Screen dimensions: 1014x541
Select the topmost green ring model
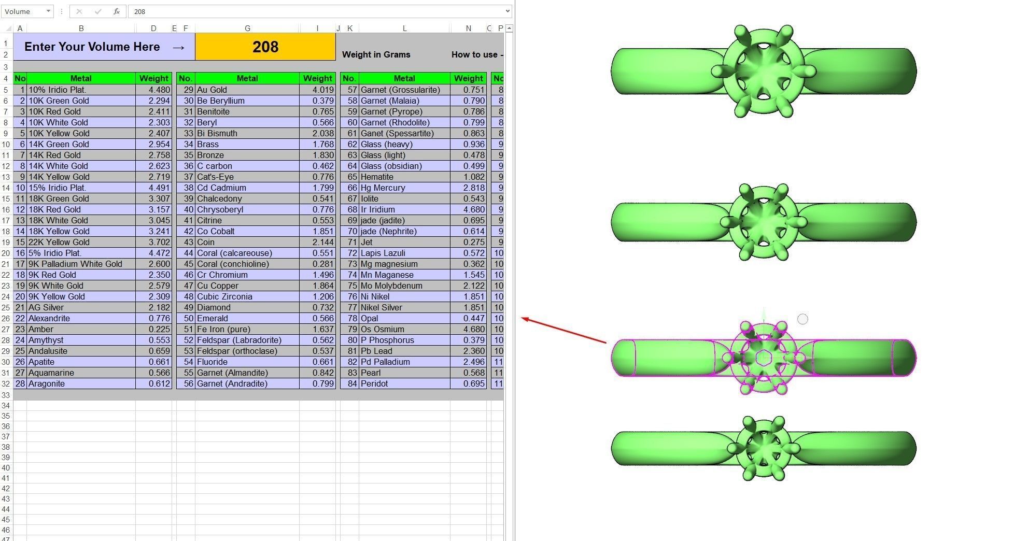pos(764,71)
